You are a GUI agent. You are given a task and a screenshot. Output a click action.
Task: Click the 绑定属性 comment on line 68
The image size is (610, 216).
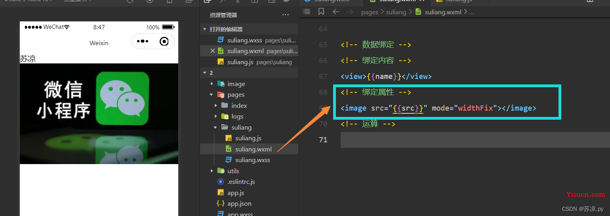pyautogui.click(x=376, y=92)
